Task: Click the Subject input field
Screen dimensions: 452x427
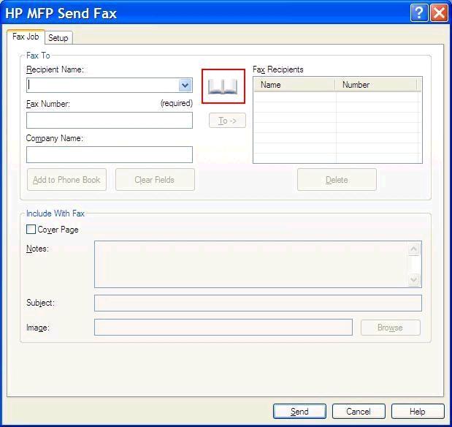Action: [258, 303]
